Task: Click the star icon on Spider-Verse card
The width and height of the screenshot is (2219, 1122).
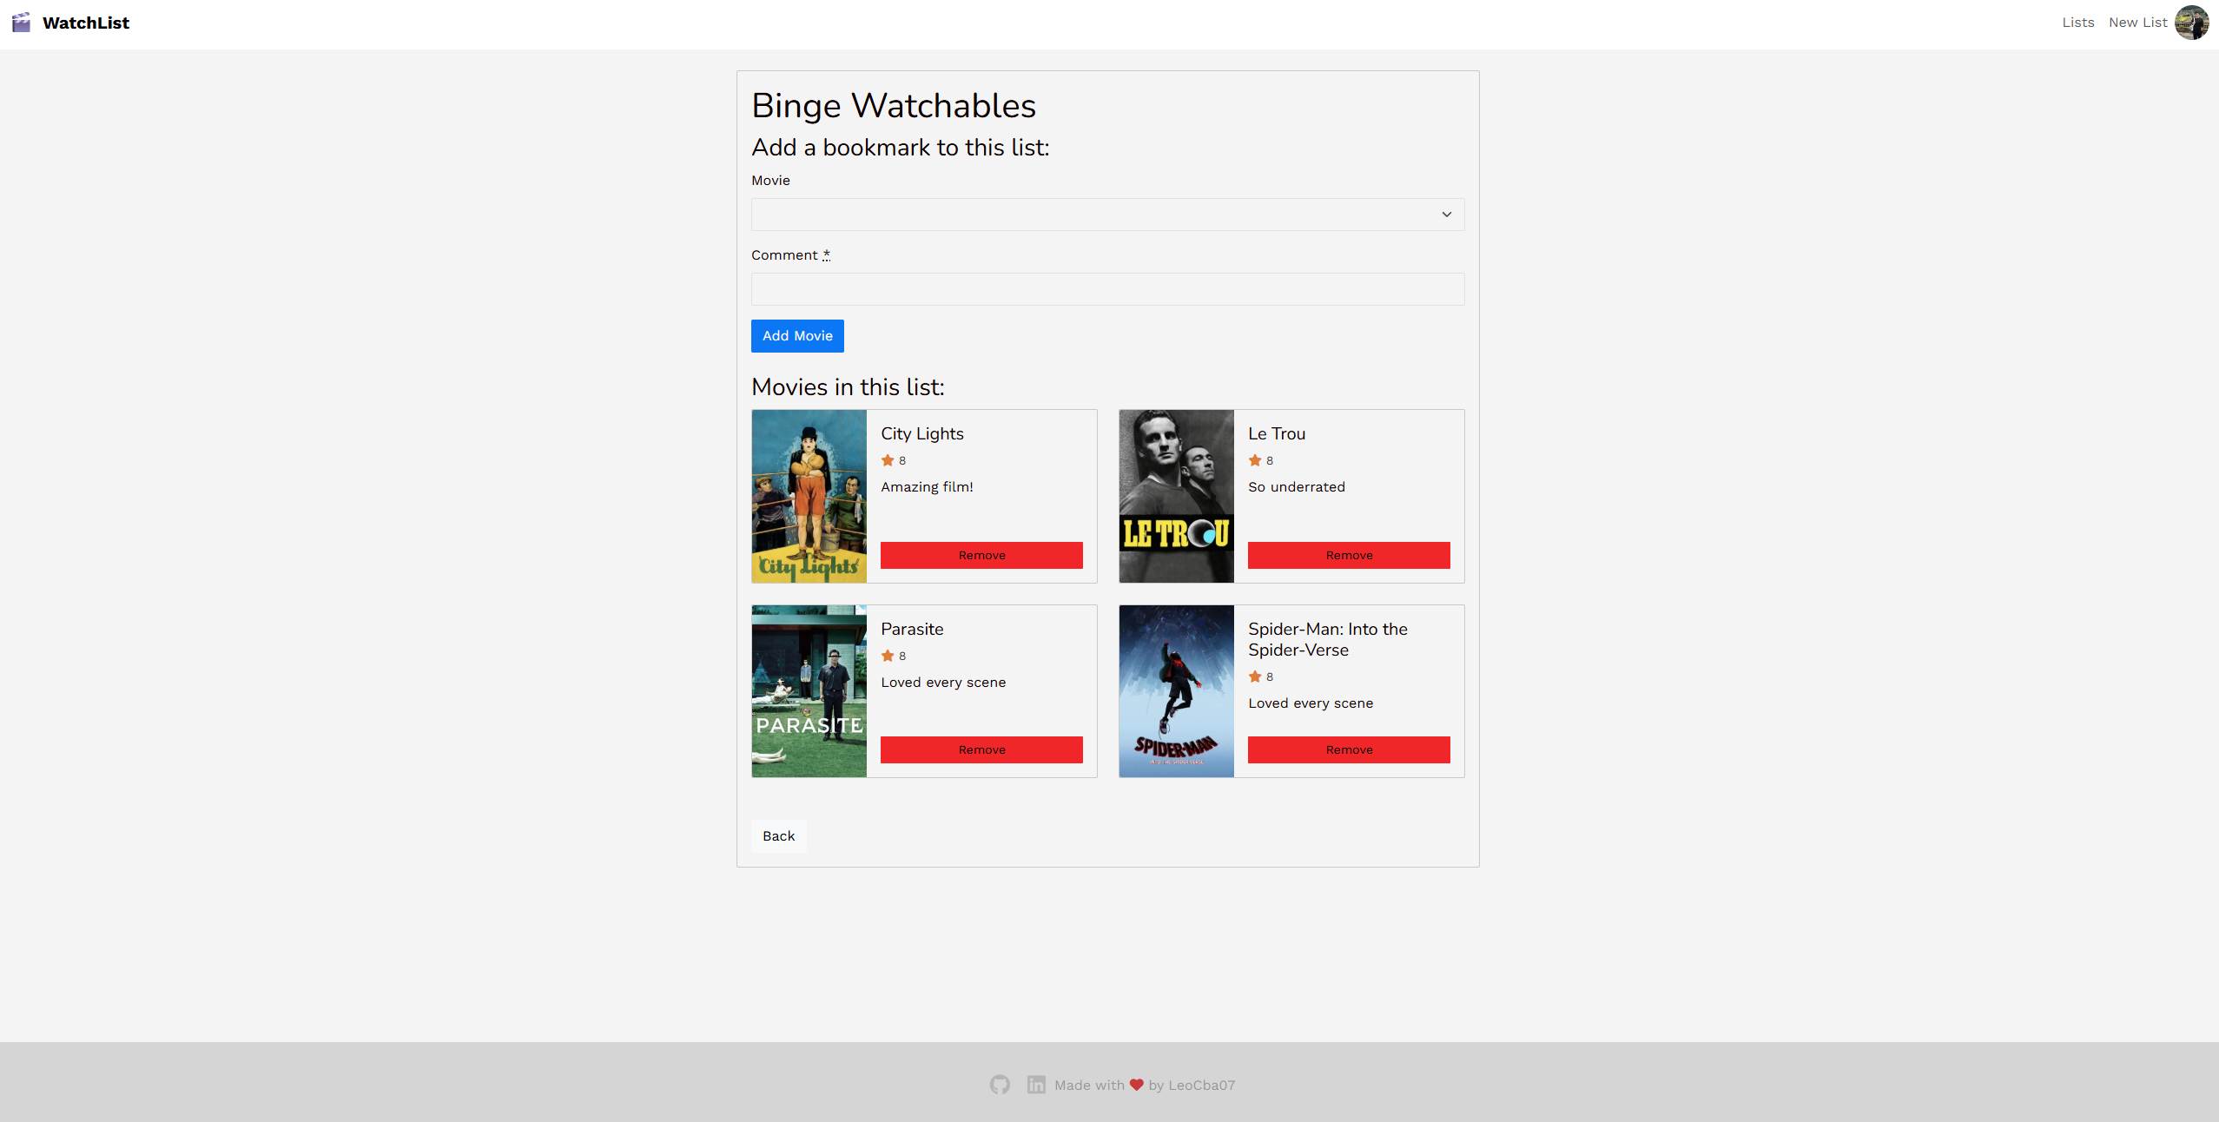Action: 1254,676
